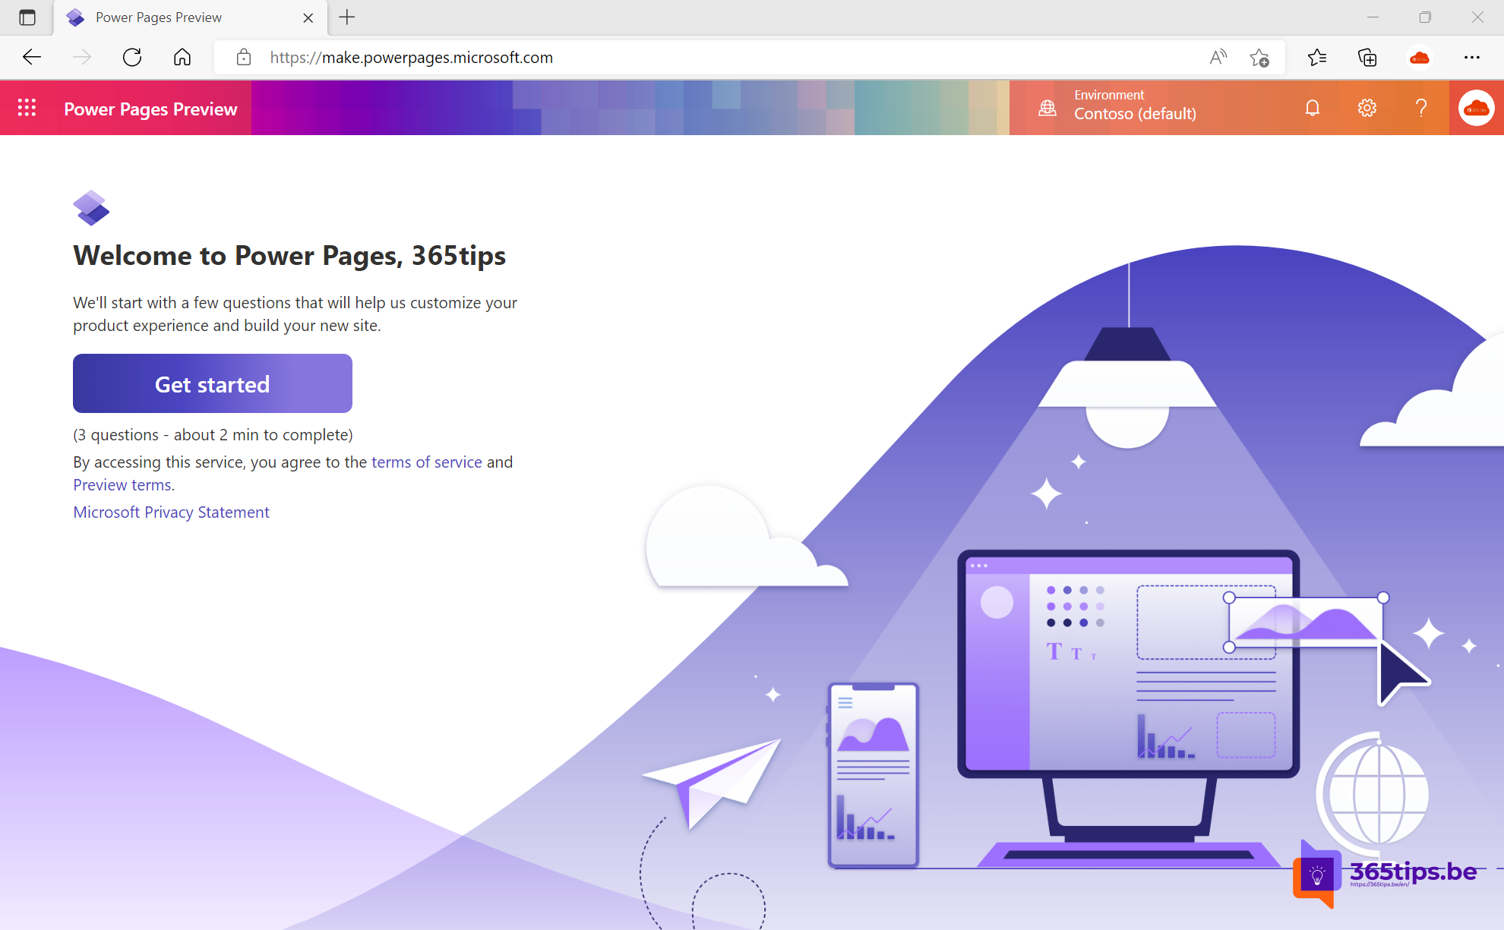The height and width of the screenshot is (930, 1504).
Task: Open Microsoft Privacy Statement
Action: (171, 512)
